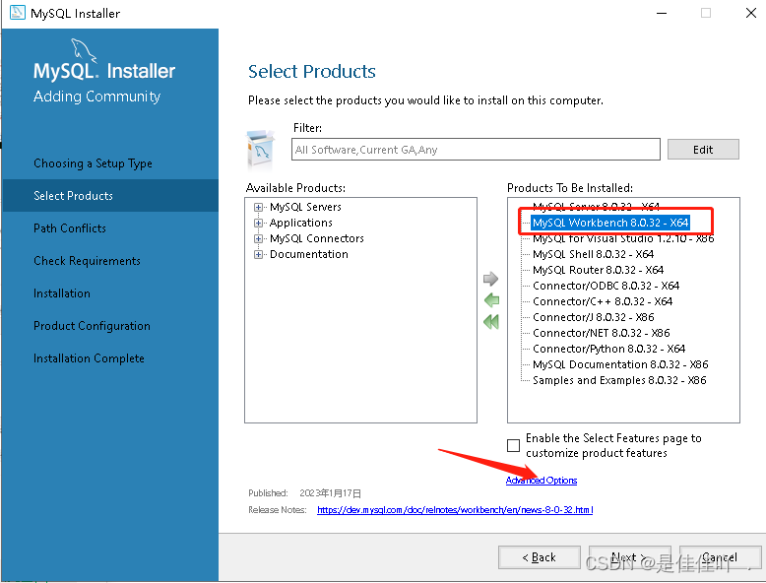Select Connector/J 8.0.32 - X86

[x=593, y=317]
